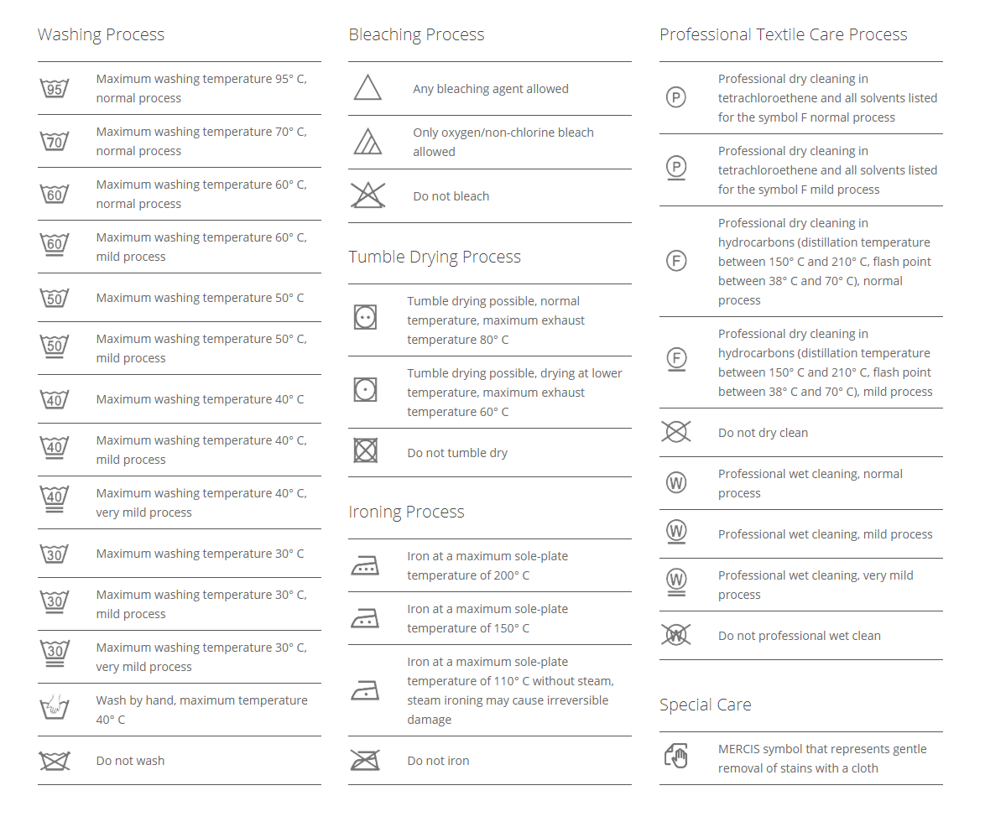
Task: Click the three-dot iron icon
Action: point(365,566)
